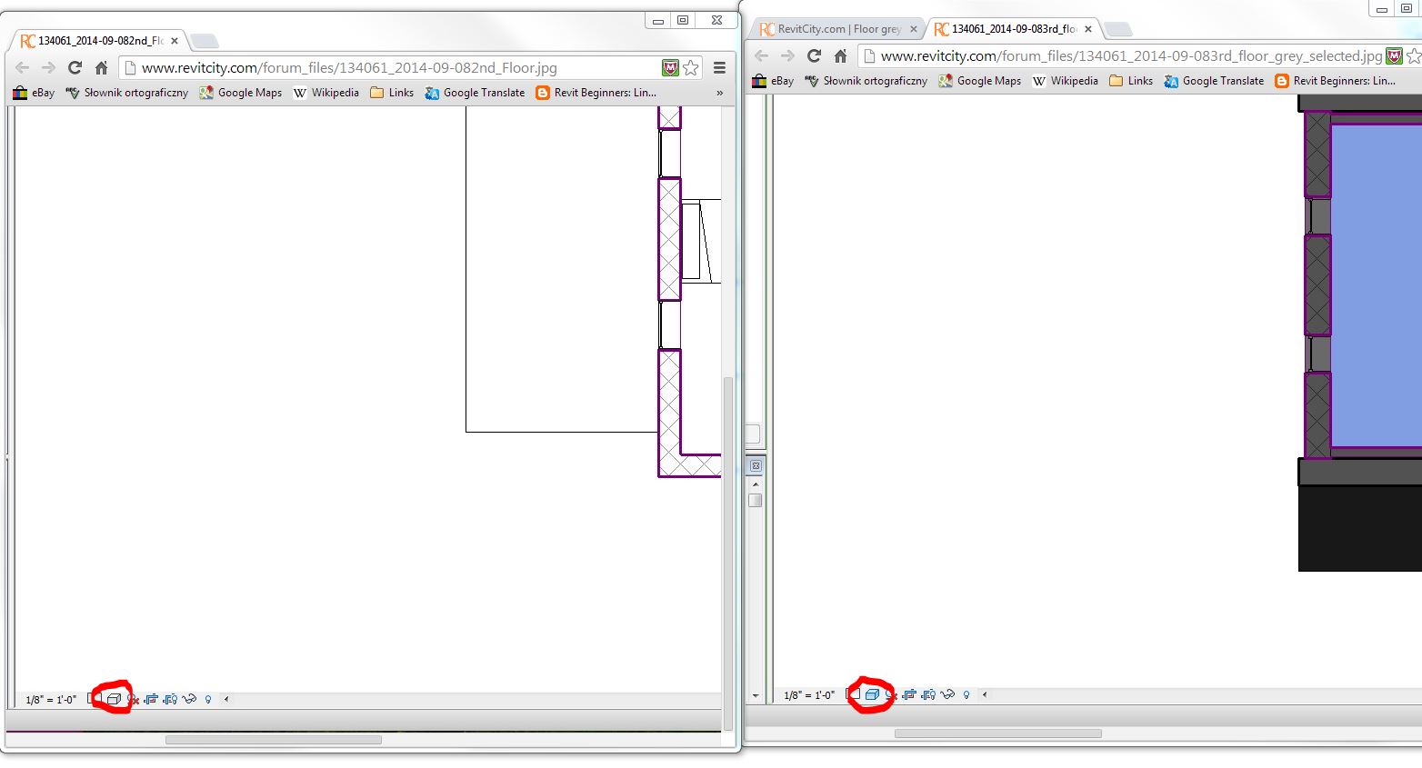Go home in the right browser window

840,55
